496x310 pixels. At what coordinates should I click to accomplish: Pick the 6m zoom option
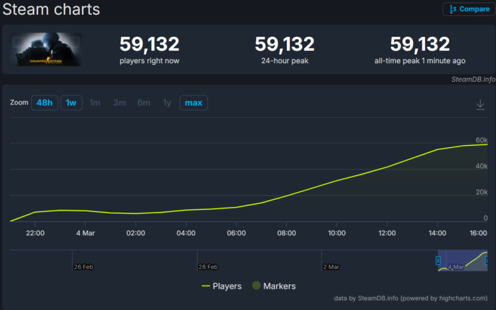click(x=143, y=102)
